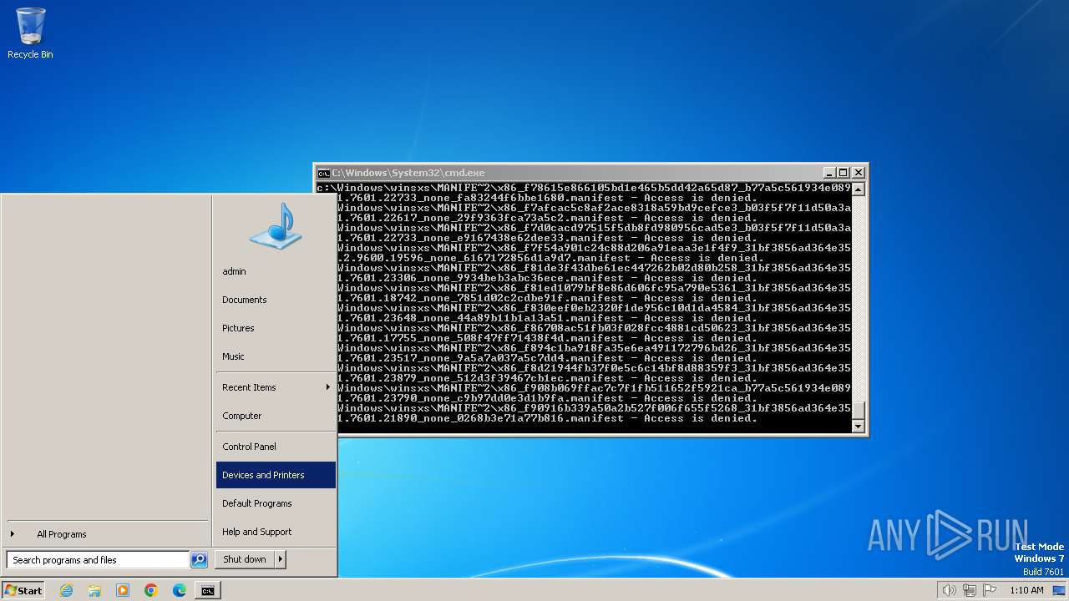Open Control Panel from the Start menu

click(x=276, y=447)
